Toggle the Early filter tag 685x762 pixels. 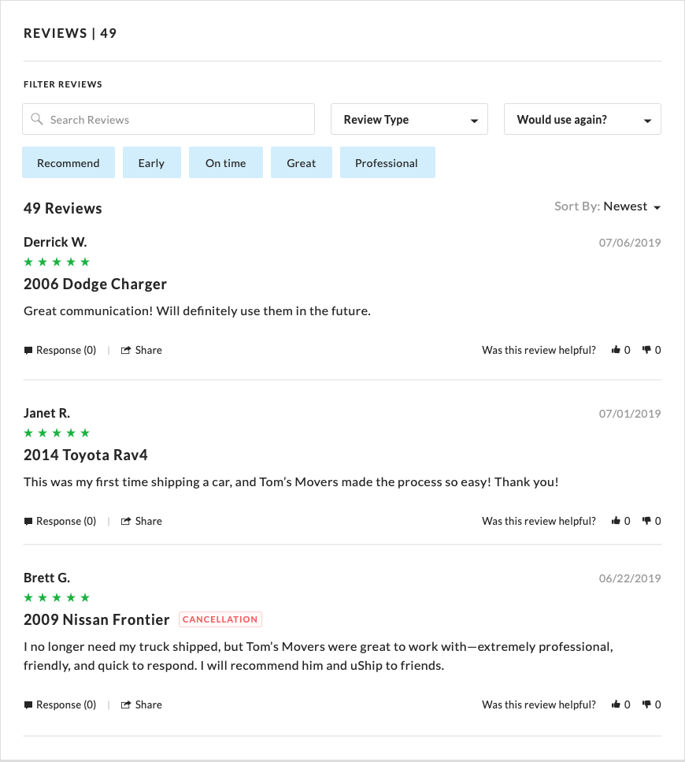[151, 163]
